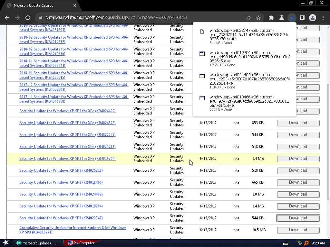Click the orange search tray icon

[x=306, y=243]
